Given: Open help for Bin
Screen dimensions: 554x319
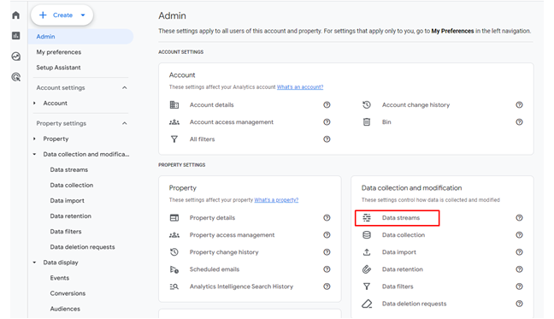Looking at the screenshot, I should click(x=519, y=122).
